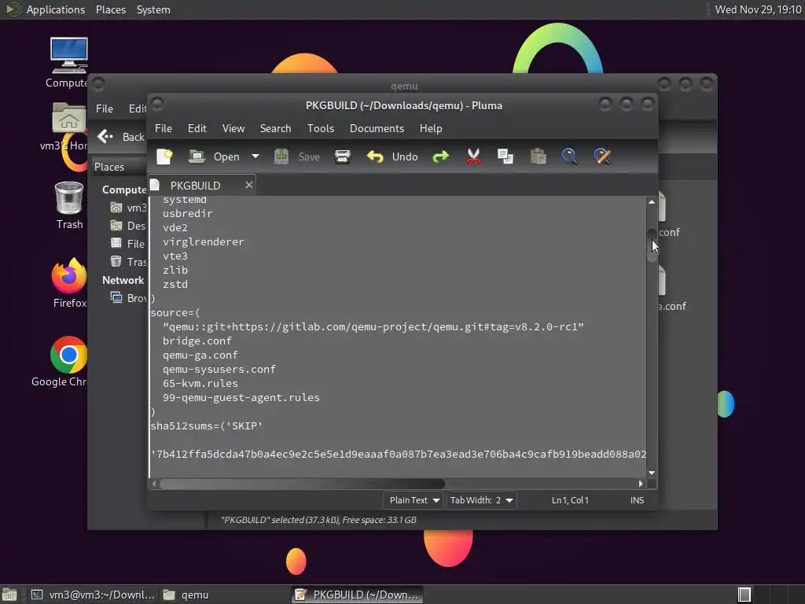Viewport: 805px width, 604px height.
Task: Switch to the vm3@vm3 terminal taskbar entry
Action: tap(93, 595)
